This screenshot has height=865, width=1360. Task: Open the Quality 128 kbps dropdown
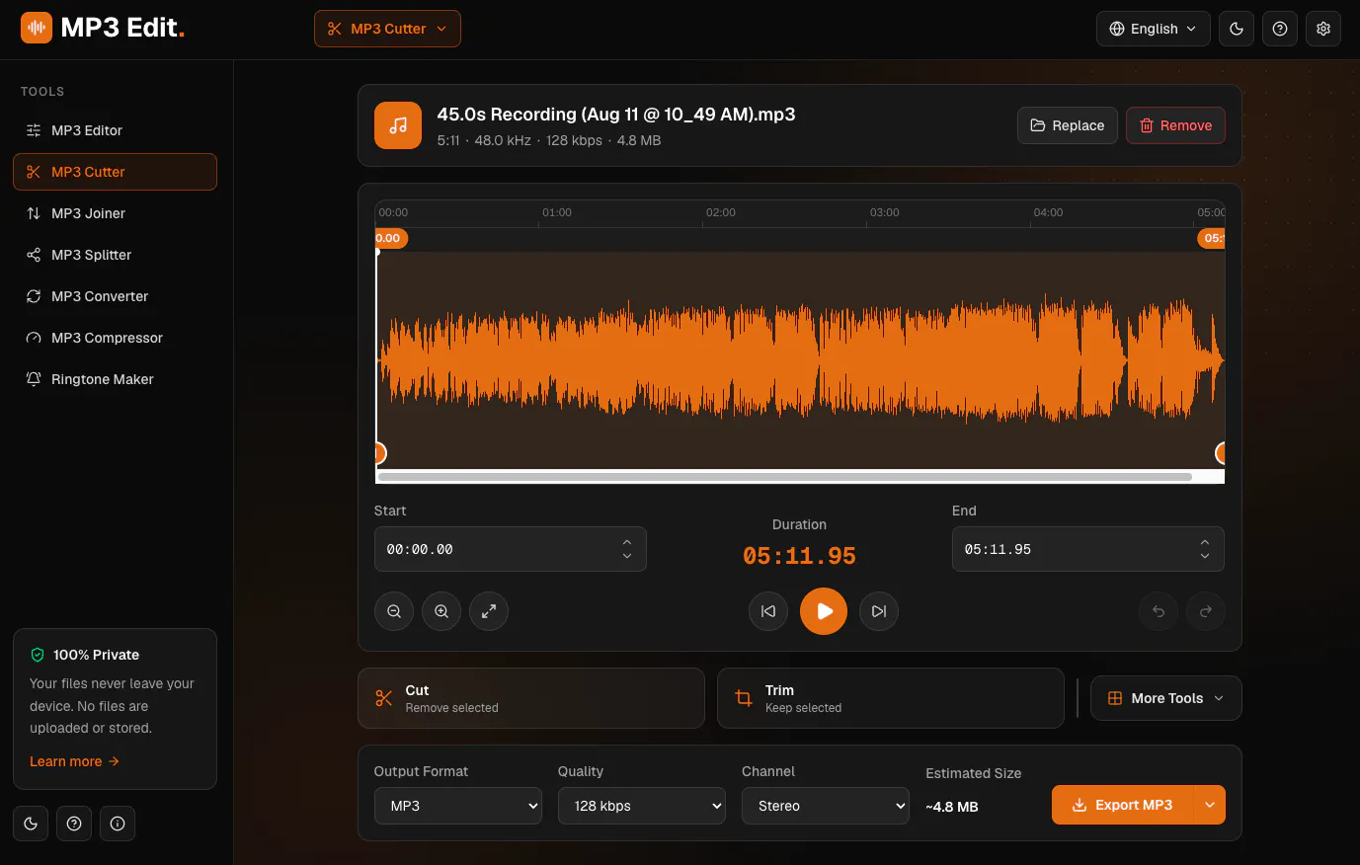(x=642, y=806)
